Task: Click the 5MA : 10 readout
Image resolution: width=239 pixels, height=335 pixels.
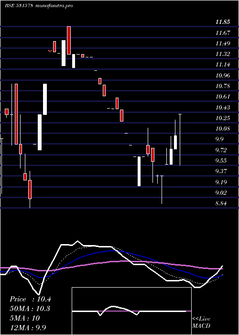Action: pos(24,318)
